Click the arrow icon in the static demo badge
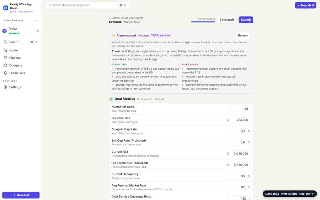The image size is (320, 200). 313,194
